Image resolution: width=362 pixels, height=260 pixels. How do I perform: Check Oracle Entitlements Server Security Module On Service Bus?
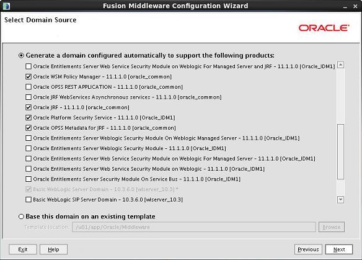pyautogui.click(x=29, y=179)
